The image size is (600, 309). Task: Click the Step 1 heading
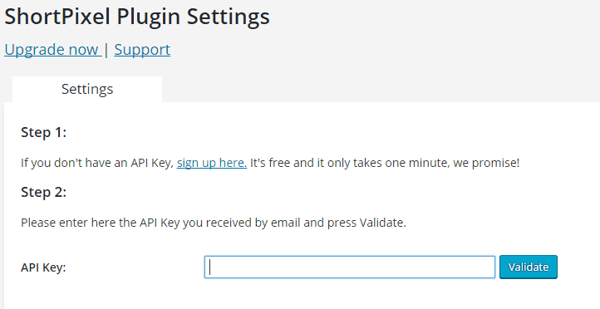point(43,132)
